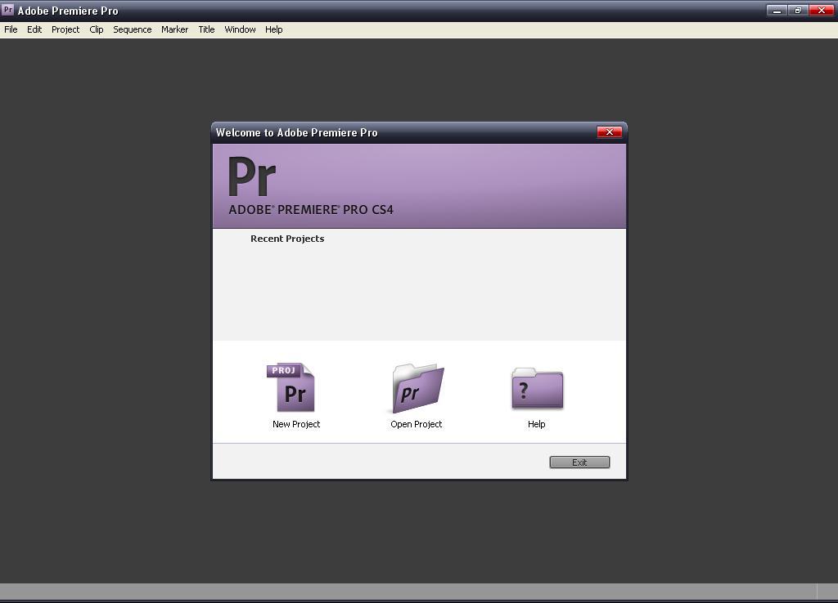This screenshot has width=838, height=603.
Task: Open the File menu
Action: pos(11,29)
